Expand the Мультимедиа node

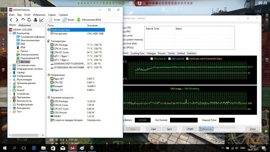(x=10, y=79)
